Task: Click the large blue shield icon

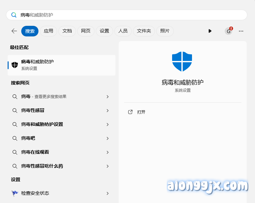Action: (182, 62)
